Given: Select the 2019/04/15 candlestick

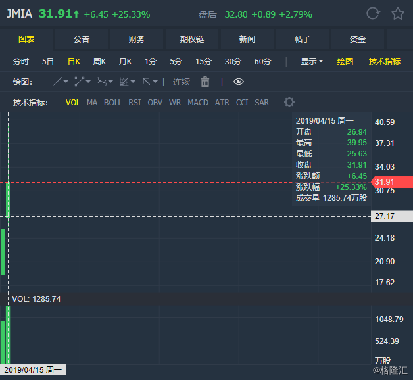Looking at the screenshot, I should pos(8,200).
